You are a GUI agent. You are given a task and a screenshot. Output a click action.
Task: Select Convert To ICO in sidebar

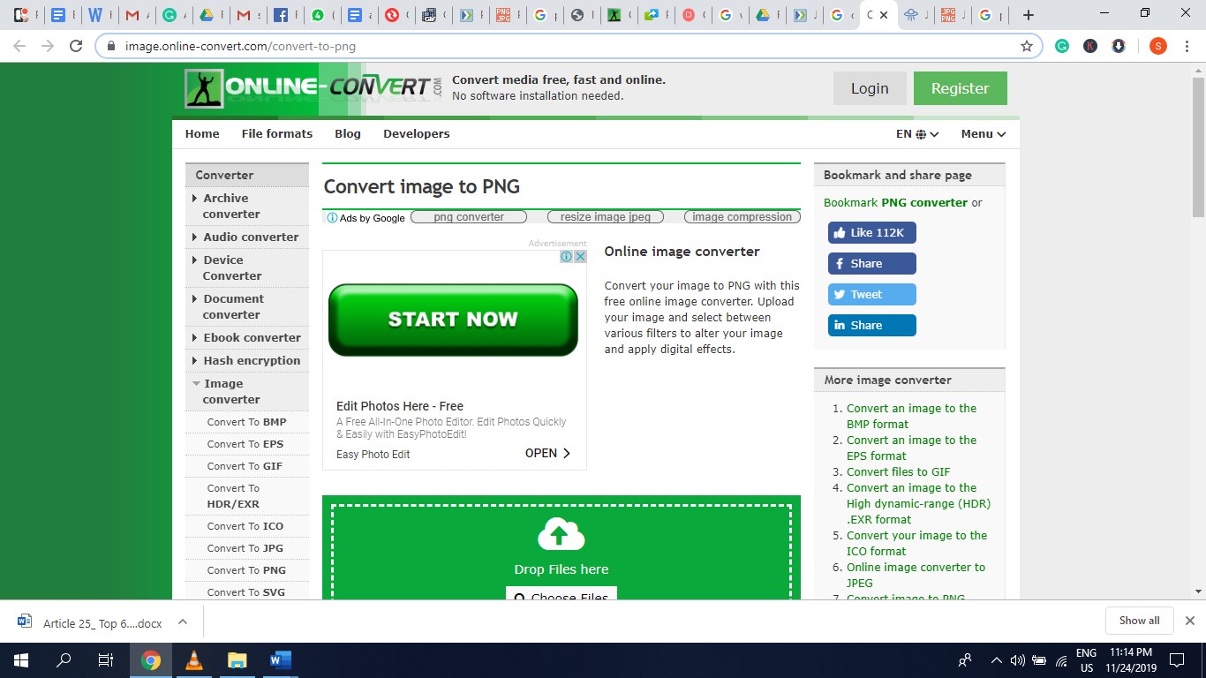246,526
